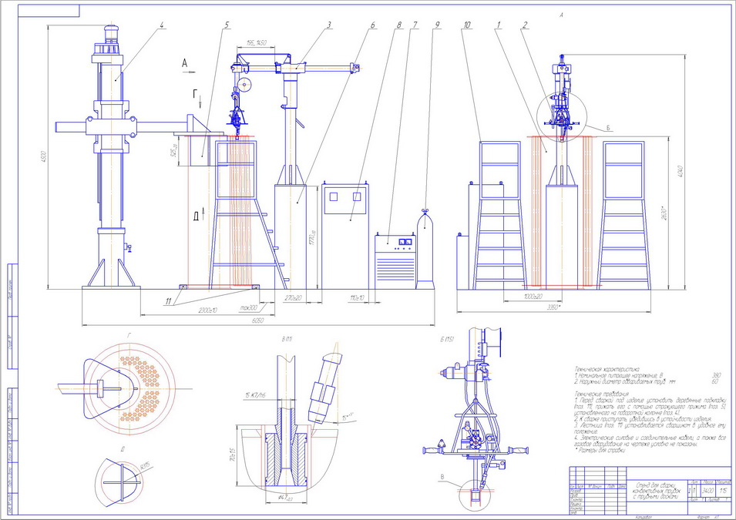This screenshot has width=736, height=520.
Task: Click the mass value 3400 in the title block
Action: (x=707, y=491)
